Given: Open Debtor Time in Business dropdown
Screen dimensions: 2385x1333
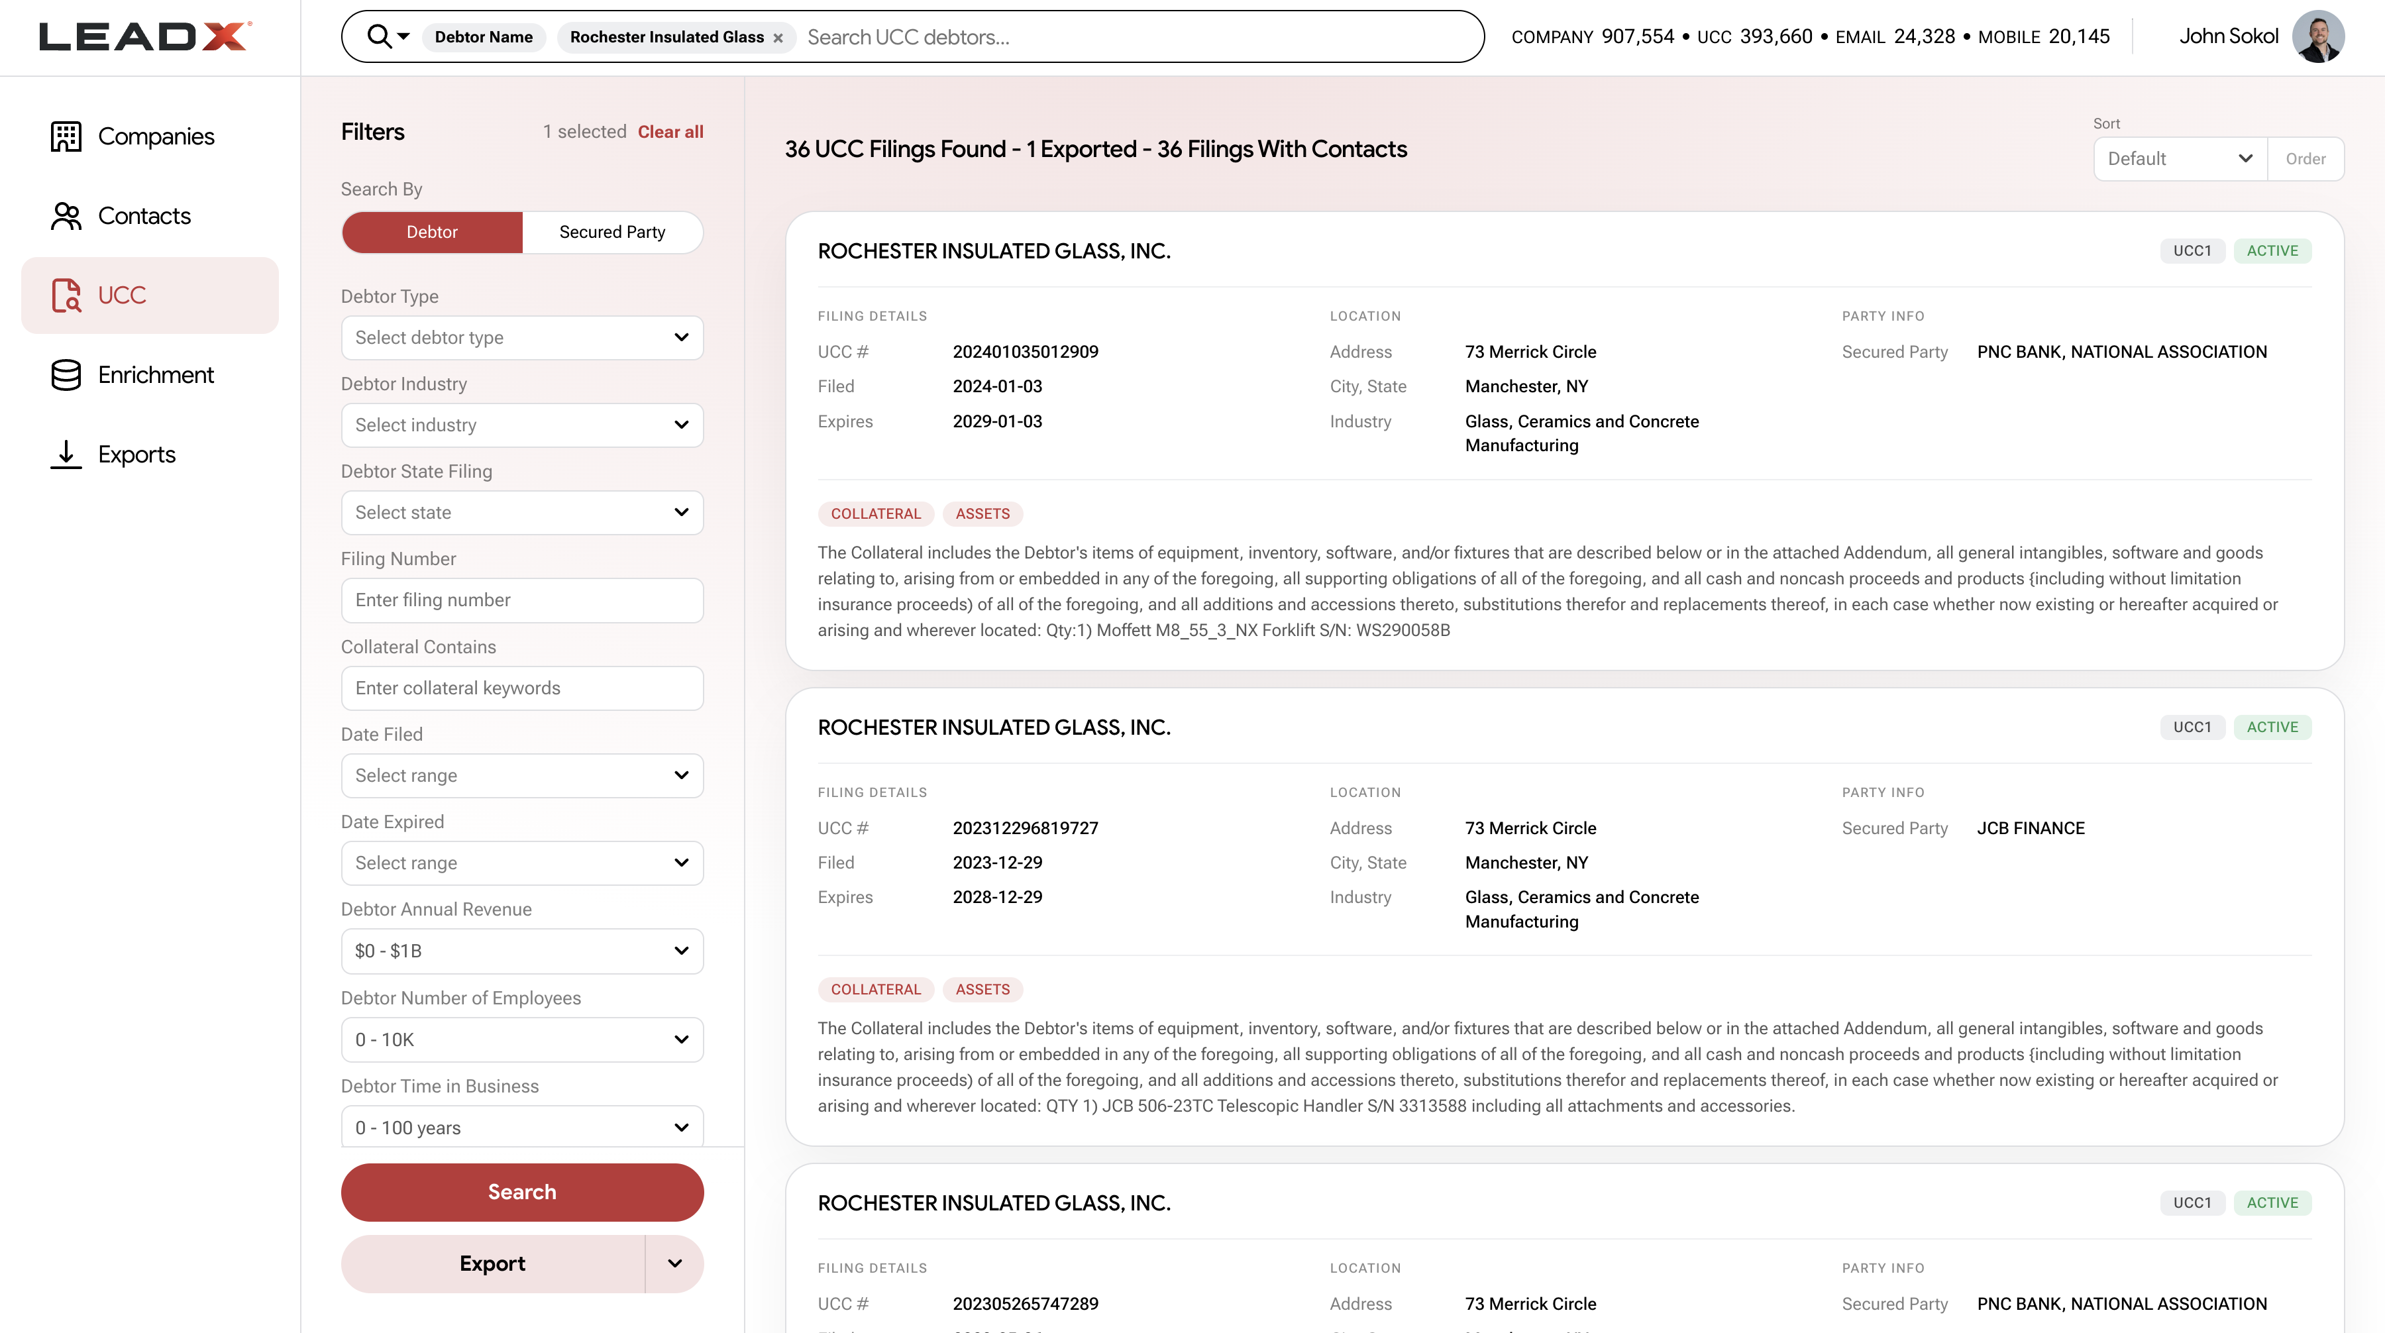Looking at the screenshot, I should [x=522, y=1128].
